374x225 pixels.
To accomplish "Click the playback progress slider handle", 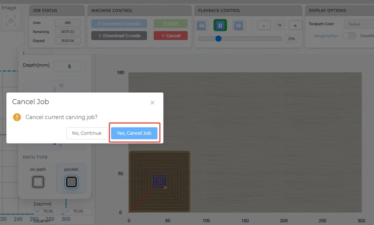I will click(x=218, y=38).
